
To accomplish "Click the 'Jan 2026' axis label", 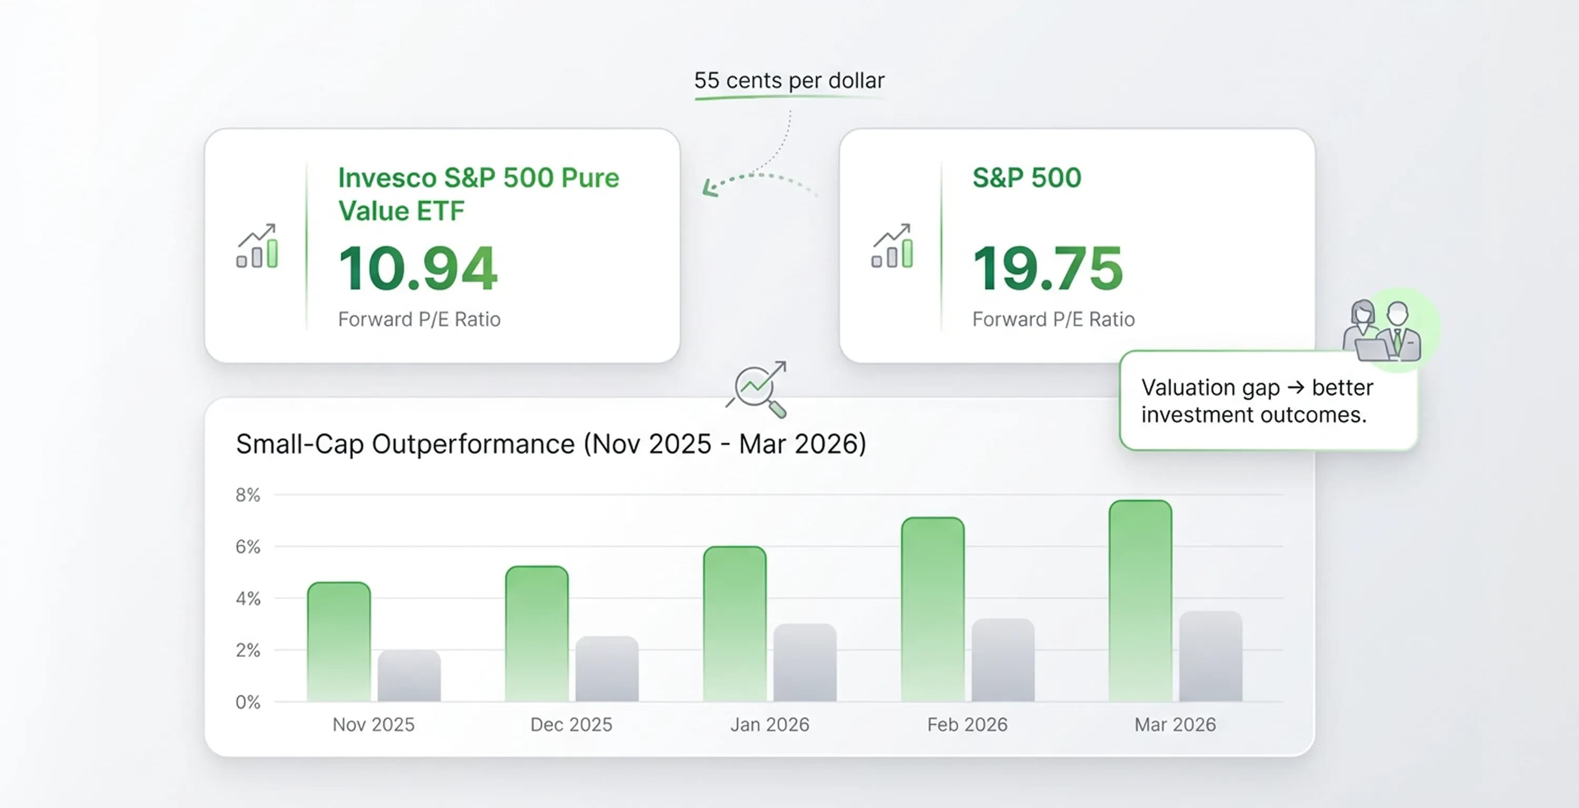I will [770, 724].
